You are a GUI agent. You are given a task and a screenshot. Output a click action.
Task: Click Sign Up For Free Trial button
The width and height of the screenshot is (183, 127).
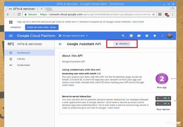[42, 27]
